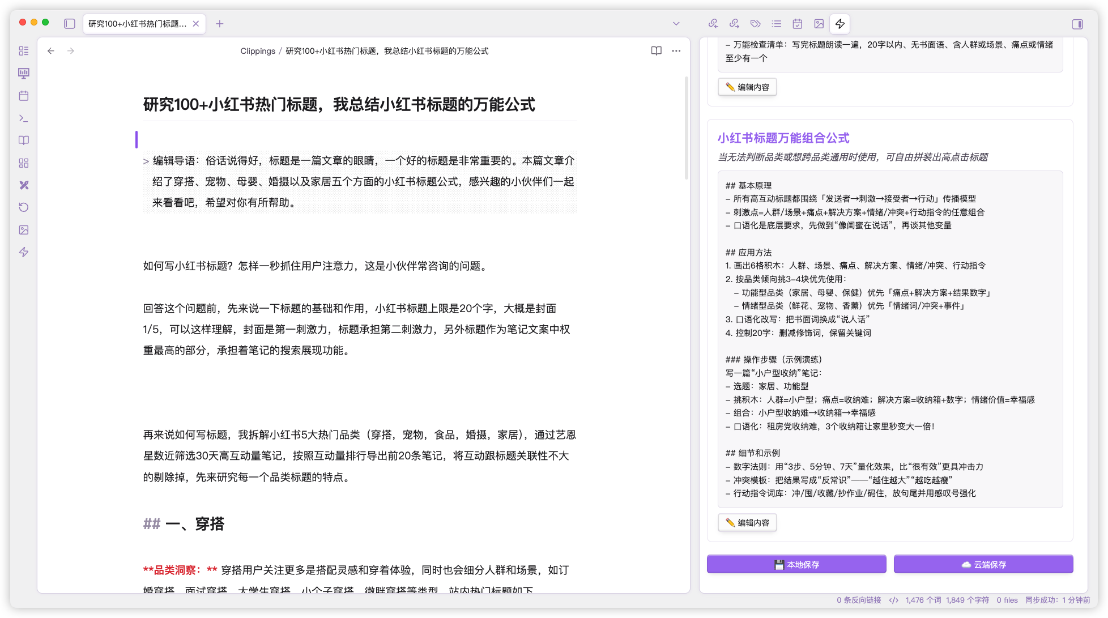Close the 研究100+小红书热门标题 tab
Image resolution: width=1108 pixels, height=618 pixels.
coord(196,24)
